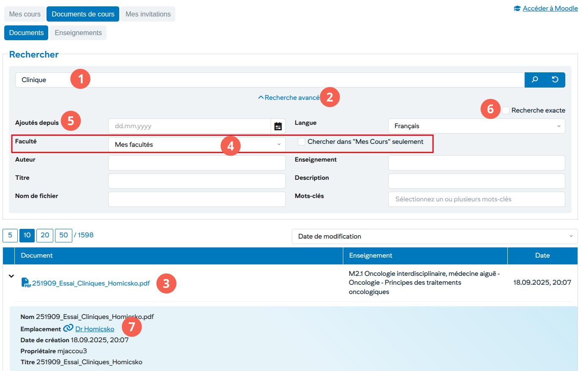Viewport: 586px width, 371px height.
Task: Open the calendar date picker icon
Action: pyautogui.click(x=278, y=126)
